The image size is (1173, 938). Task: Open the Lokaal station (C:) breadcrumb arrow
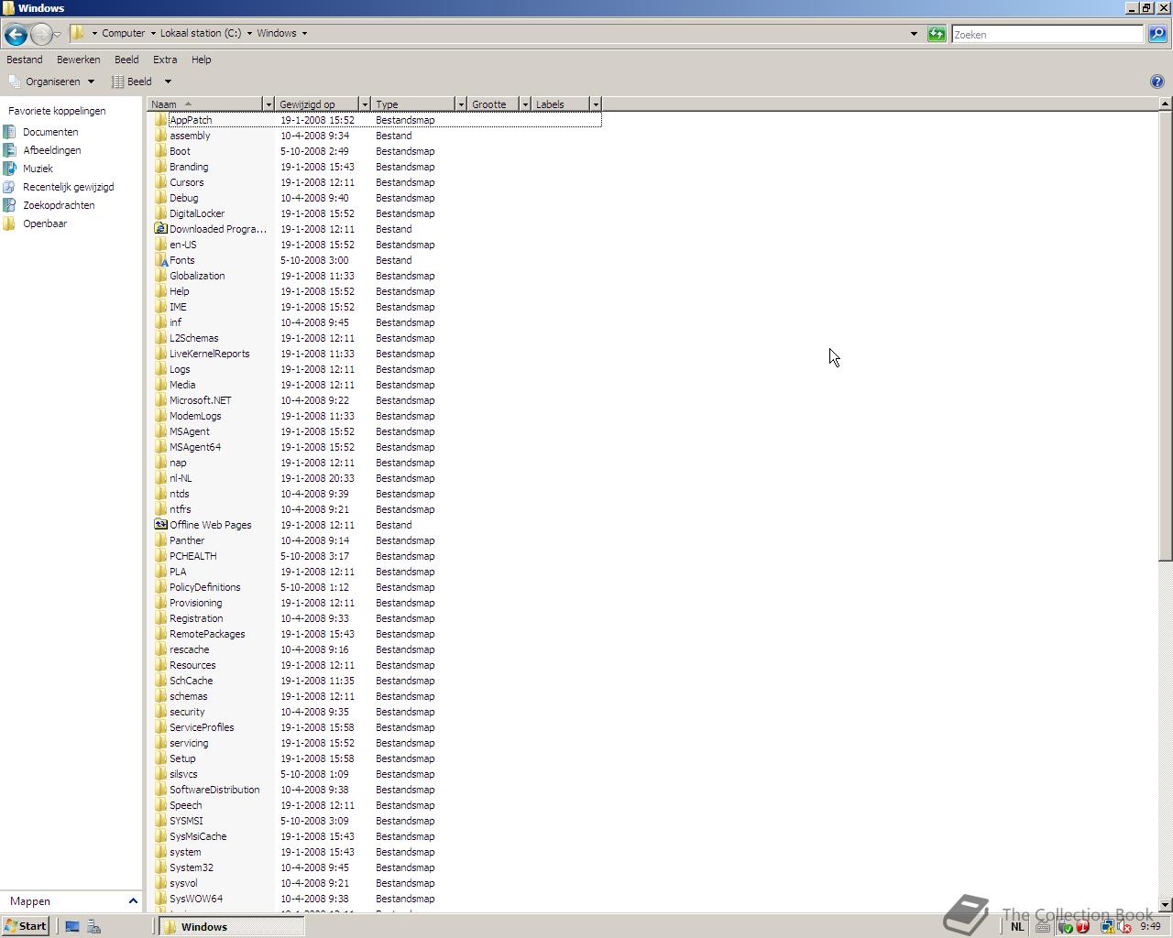click(249, 34)
